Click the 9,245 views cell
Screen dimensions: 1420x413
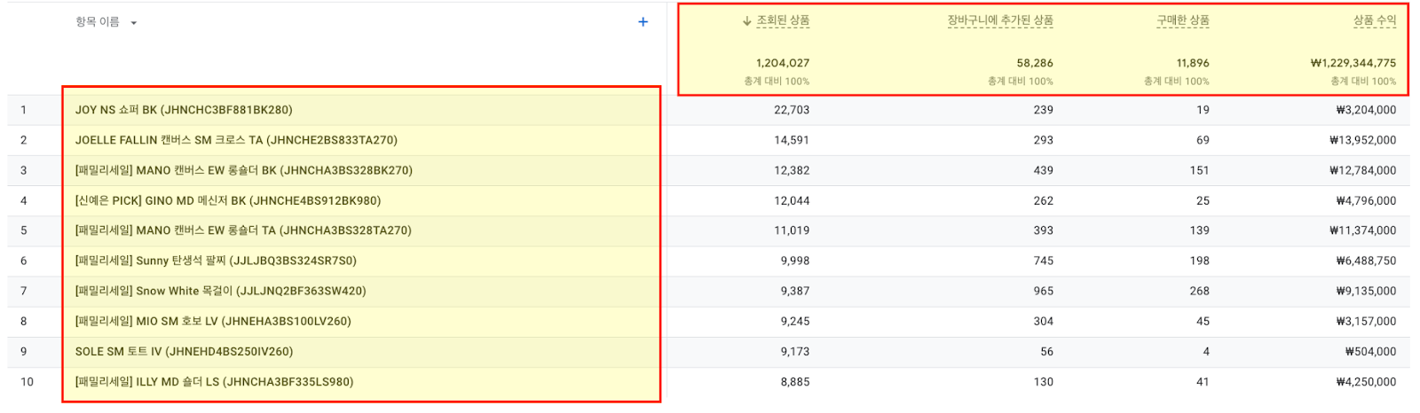point(795,321)
